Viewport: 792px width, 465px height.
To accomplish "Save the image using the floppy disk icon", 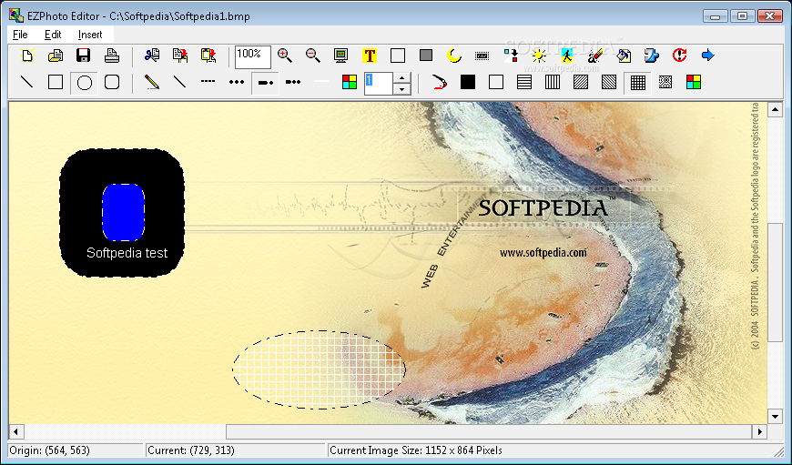I will click(x=84, y=56).
